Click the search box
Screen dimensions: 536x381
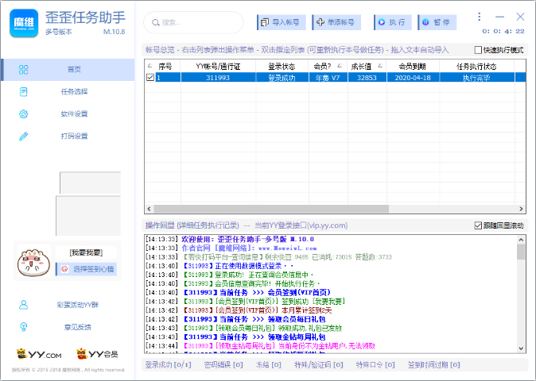pos(193,22)
